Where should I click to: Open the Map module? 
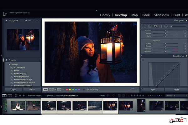[134, 15]
